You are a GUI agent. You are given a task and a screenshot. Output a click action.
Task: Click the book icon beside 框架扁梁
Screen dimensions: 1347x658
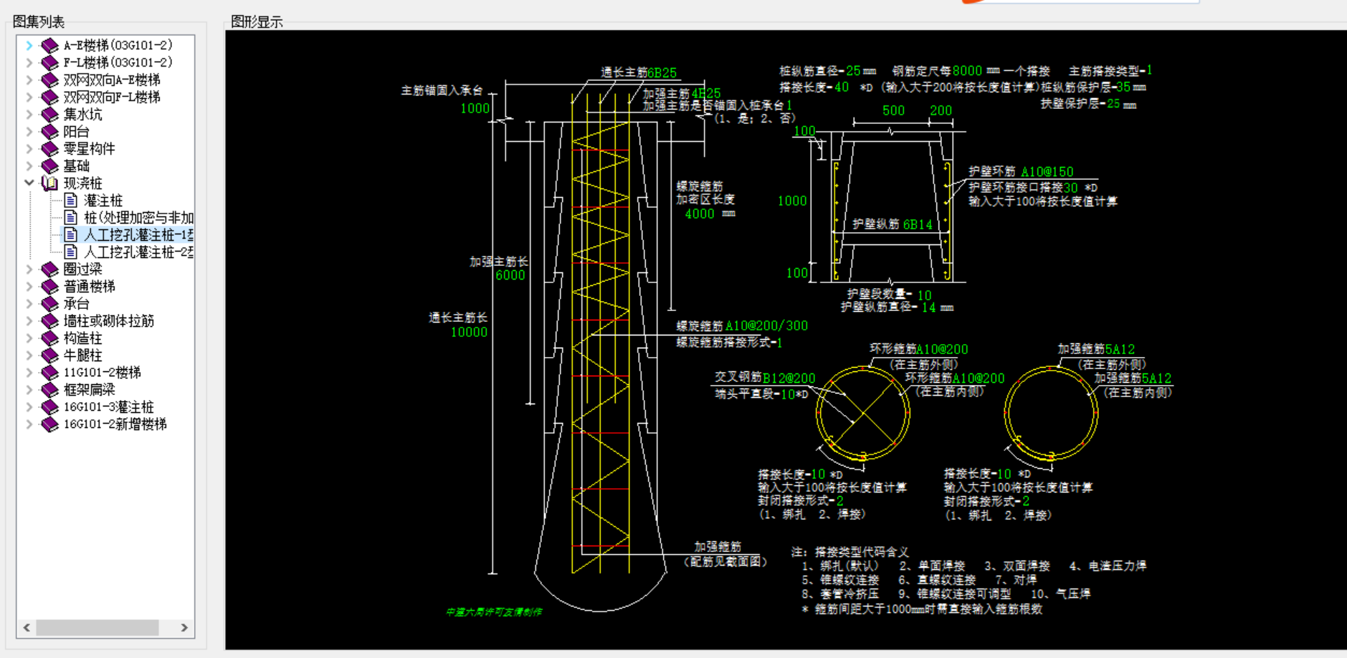pyautogui.click(x=49, y=389)
